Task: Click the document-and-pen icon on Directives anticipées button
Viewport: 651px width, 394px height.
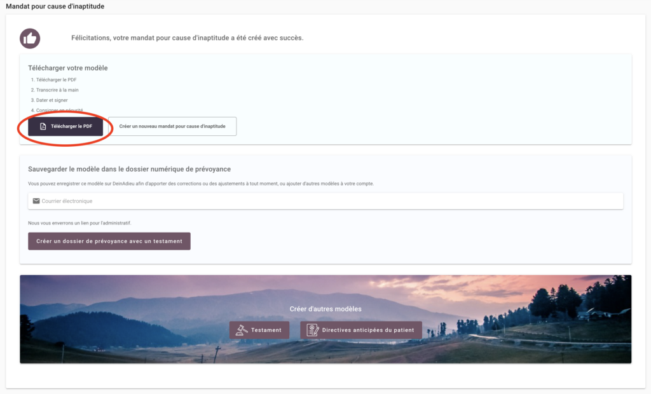Action: tap(311, 330)
